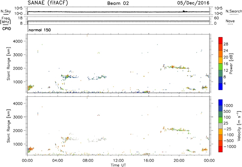Click the 04:00 time axis label
The width and height of the screenshot is (242, 167).
point(57,161)
